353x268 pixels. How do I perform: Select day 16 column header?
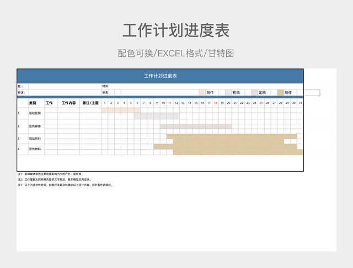[202, 103]
